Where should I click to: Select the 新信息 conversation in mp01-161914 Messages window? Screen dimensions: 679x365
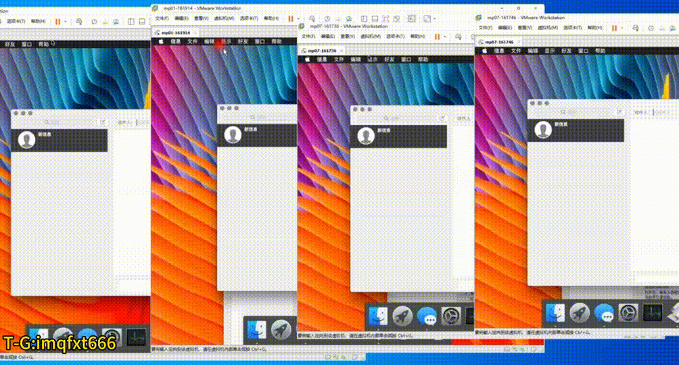pyautogui.click(x=257, y=135)
